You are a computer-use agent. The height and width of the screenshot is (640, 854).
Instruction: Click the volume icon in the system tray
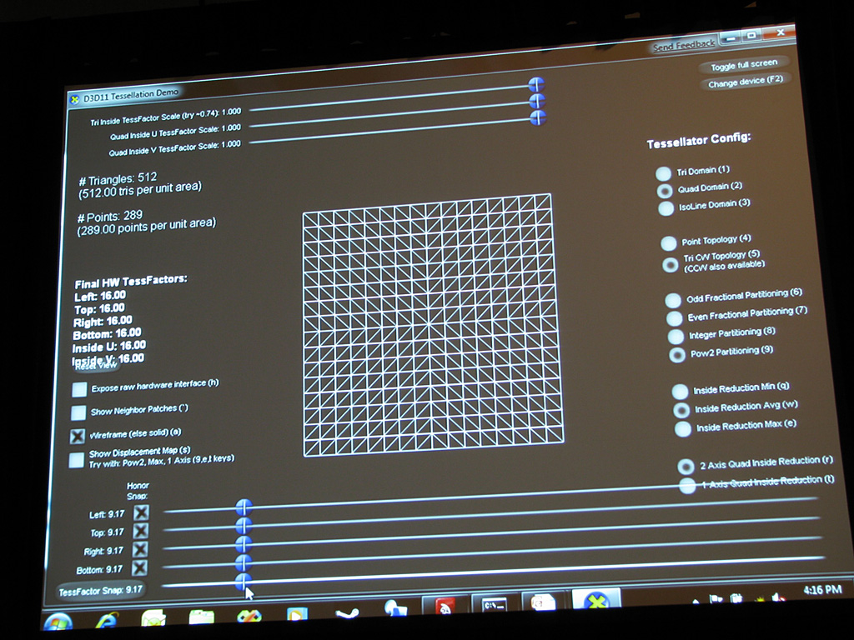tap(778, 597)
